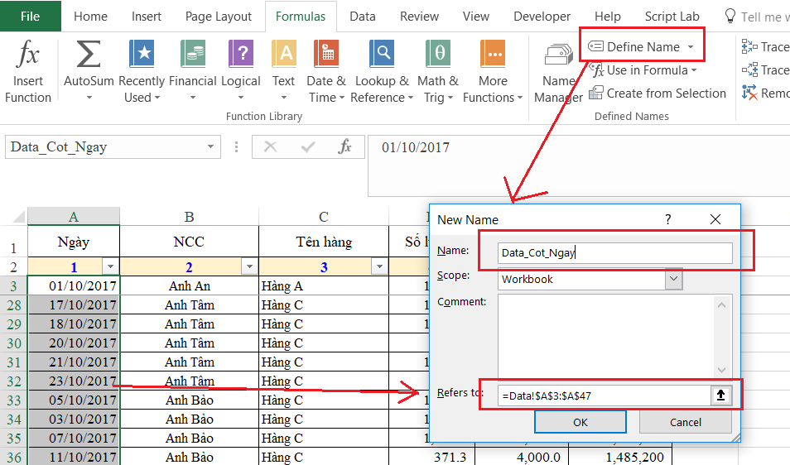Viewport: 790px width, 465px height.
Task: Open Date & Time functions
Action: click(x=326, y=72)
